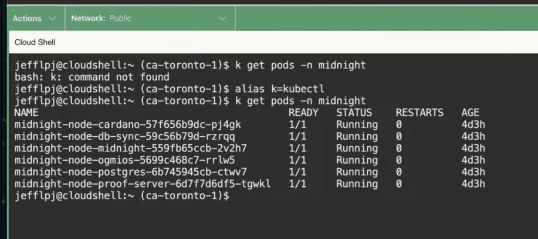Open the Actions dropdown menu
The height and width of the screenshot is (239, 538).
[34, 19]
